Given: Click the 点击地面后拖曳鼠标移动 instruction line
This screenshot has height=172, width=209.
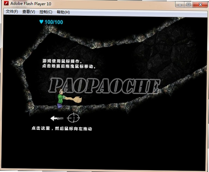Looking at the screenshot, I should (69, 66).
